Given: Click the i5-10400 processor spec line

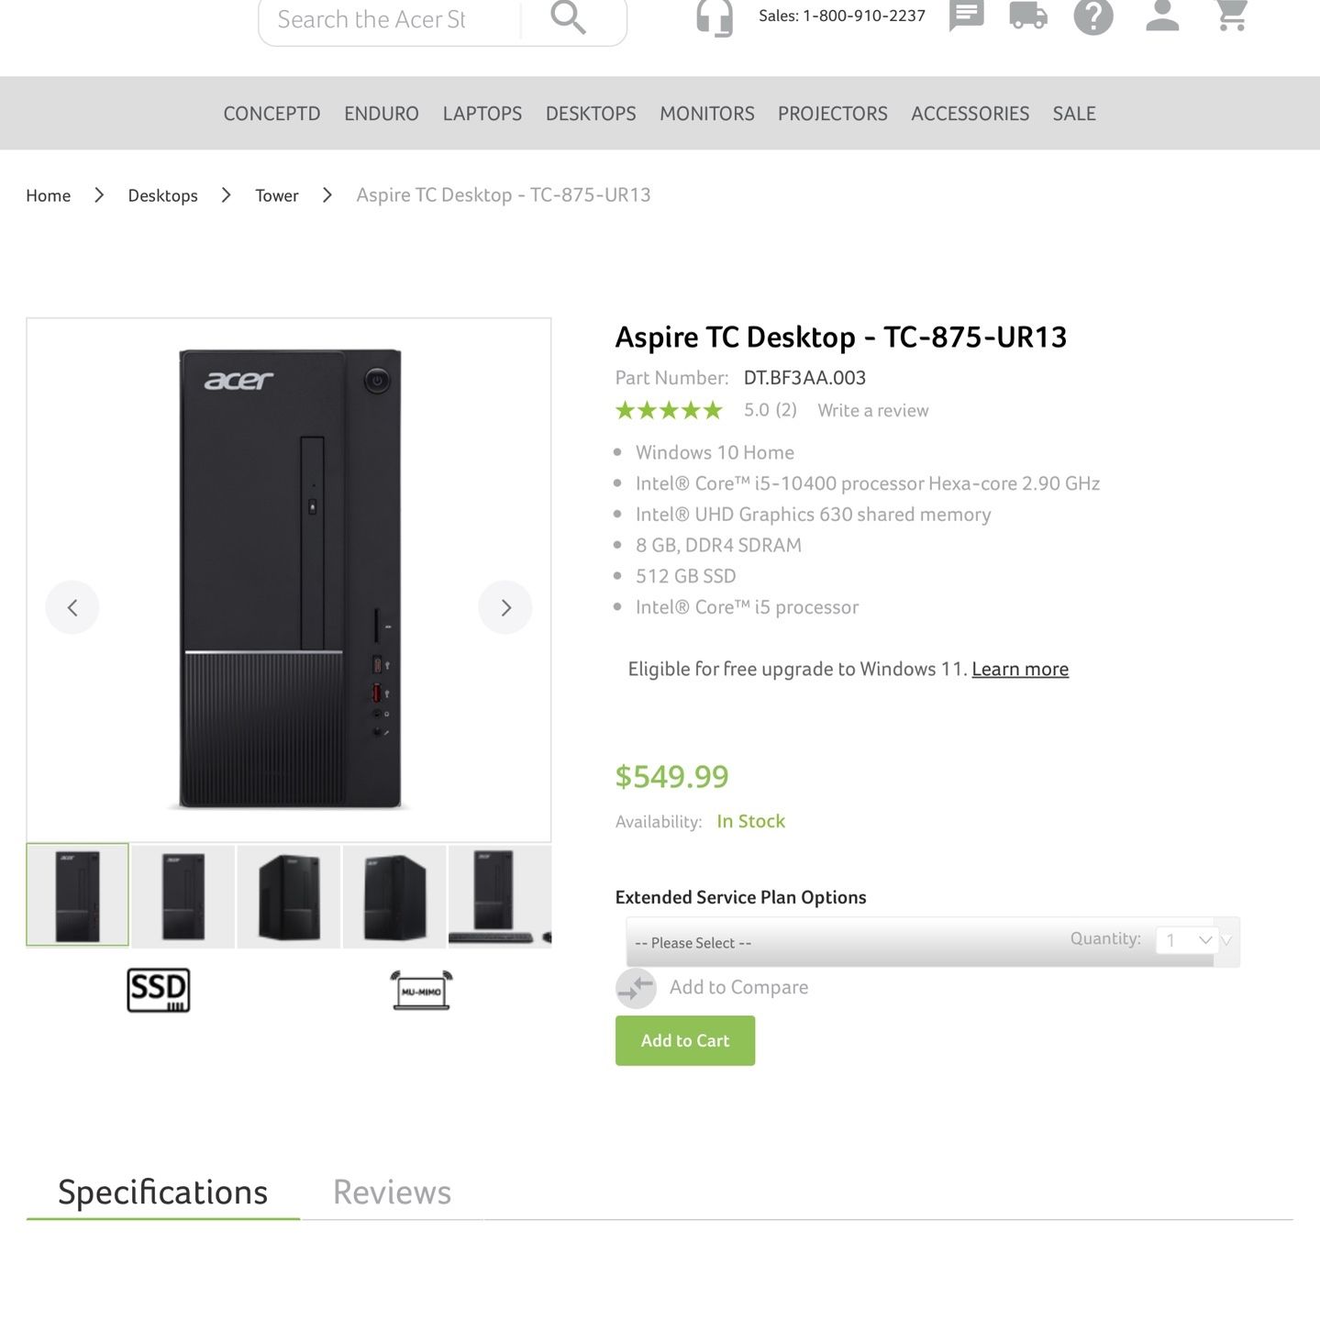Looking at the screenshot, I should (x=867, y=483).
